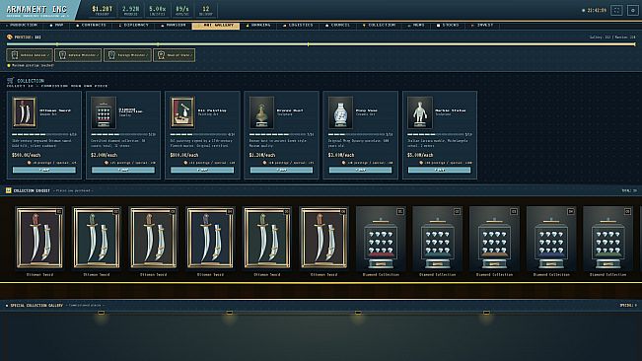Click Ming Vase shop card image
The image size is (642, 361).
[340, 112]
